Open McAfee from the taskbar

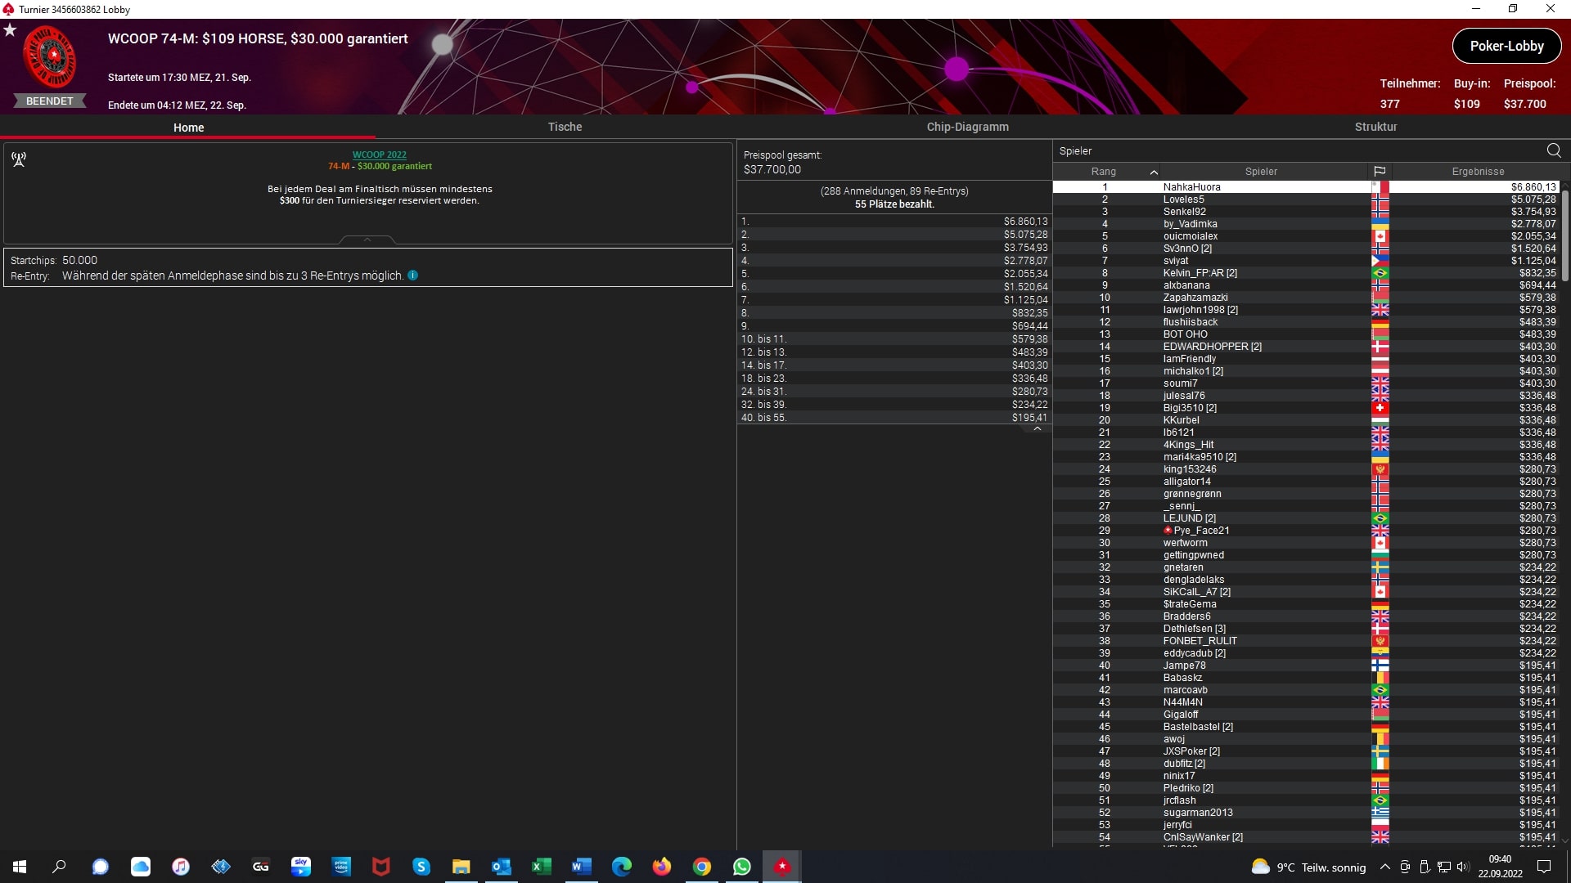[381, 867]
